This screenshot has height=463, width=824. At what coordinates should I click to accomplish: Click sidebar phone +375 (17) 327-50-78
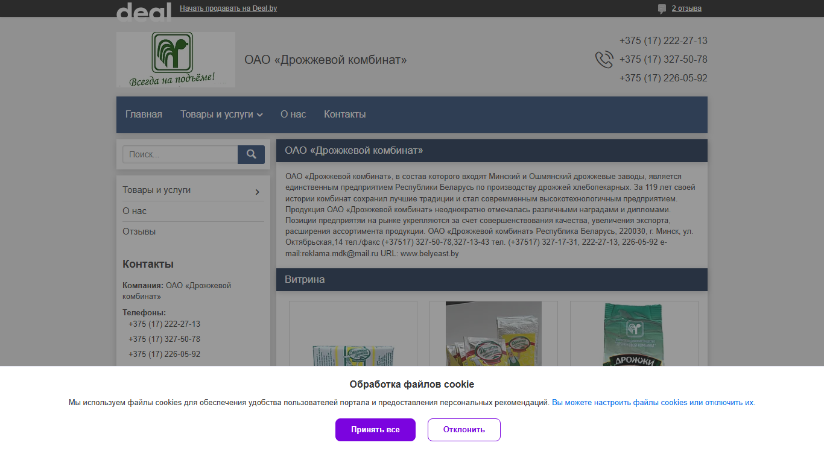[x=164, y=339]
